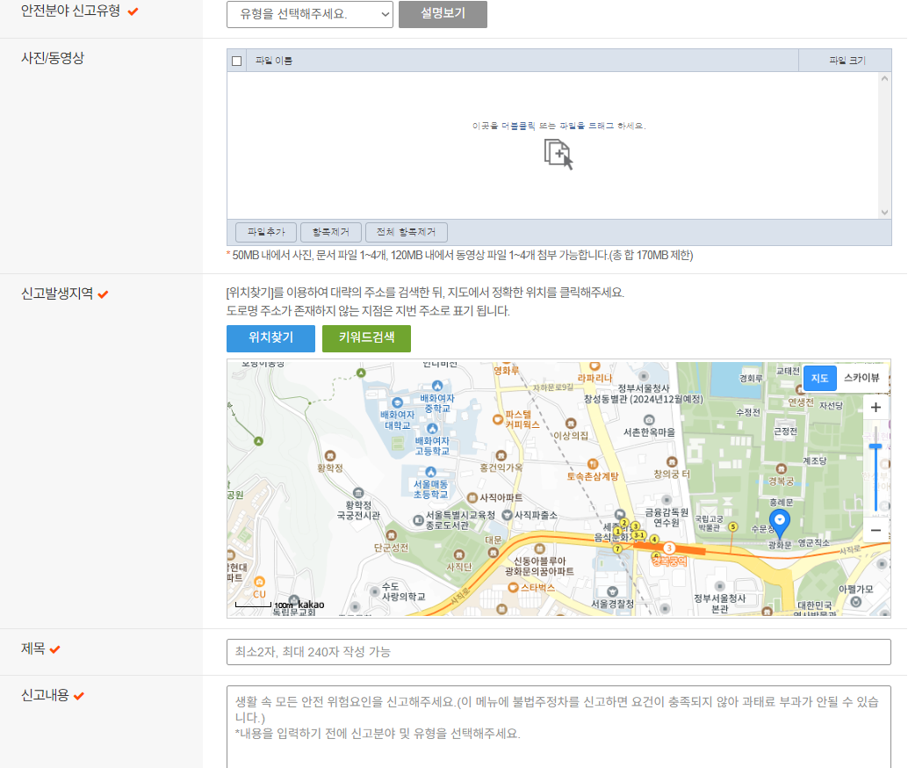Click the add-file icon in the upload area
This screenshot has height=768, width=908.
click(x=559, y=151)
